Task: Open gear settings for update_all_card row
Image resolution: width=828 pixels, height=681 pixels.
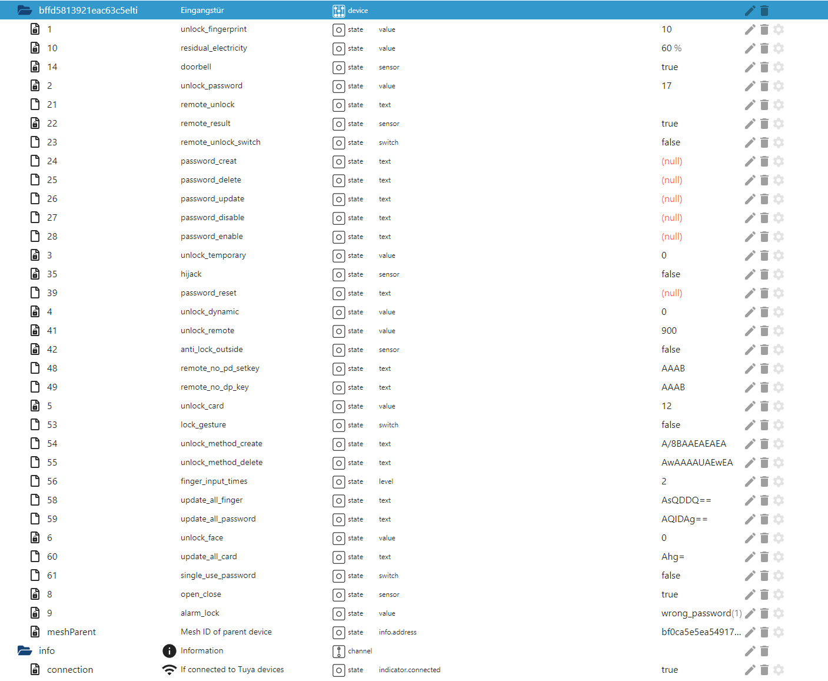Action: point(779,557)
